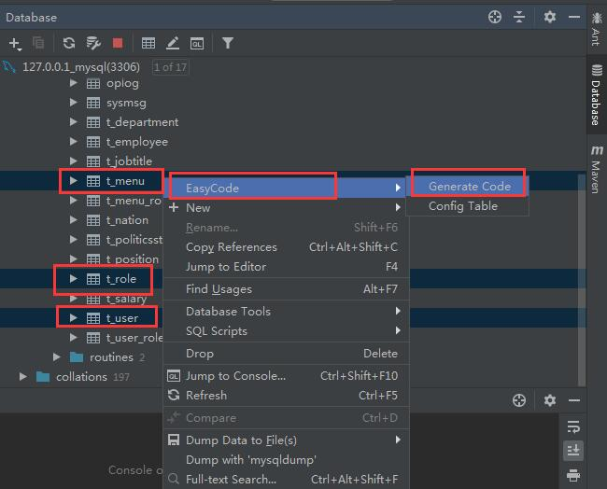Expand the sysmsg table node

(x=73, y=102)
